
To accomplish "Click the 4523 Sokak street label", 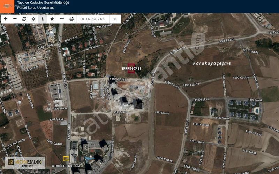I will [106, 26].
